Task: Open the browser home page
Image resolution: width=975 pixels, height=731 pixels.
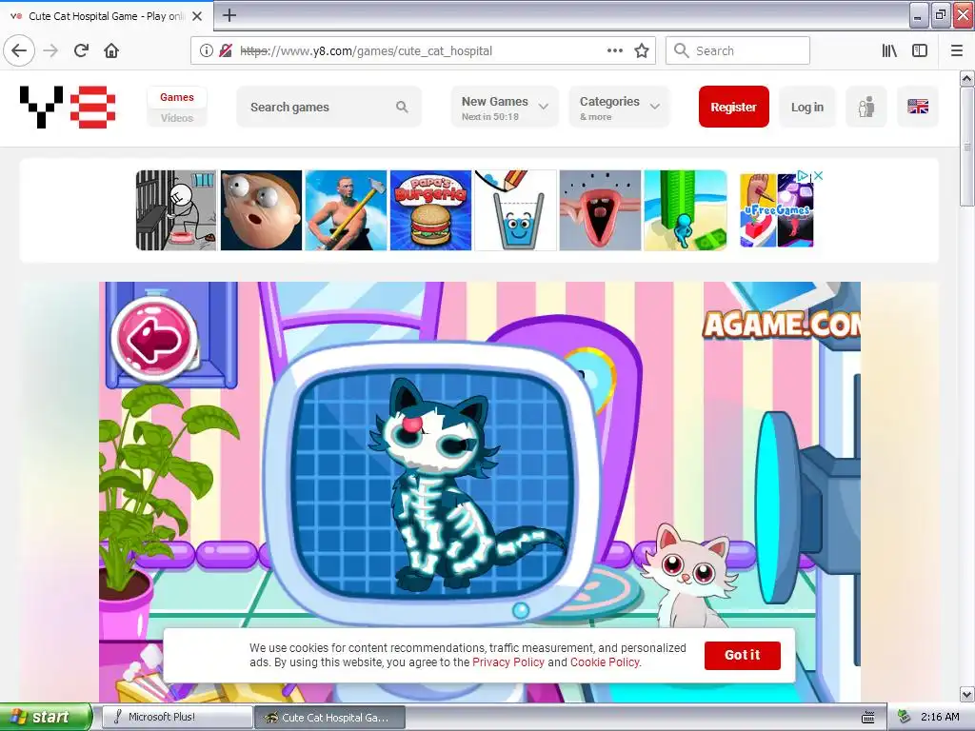Action: (x=111, y=51)
